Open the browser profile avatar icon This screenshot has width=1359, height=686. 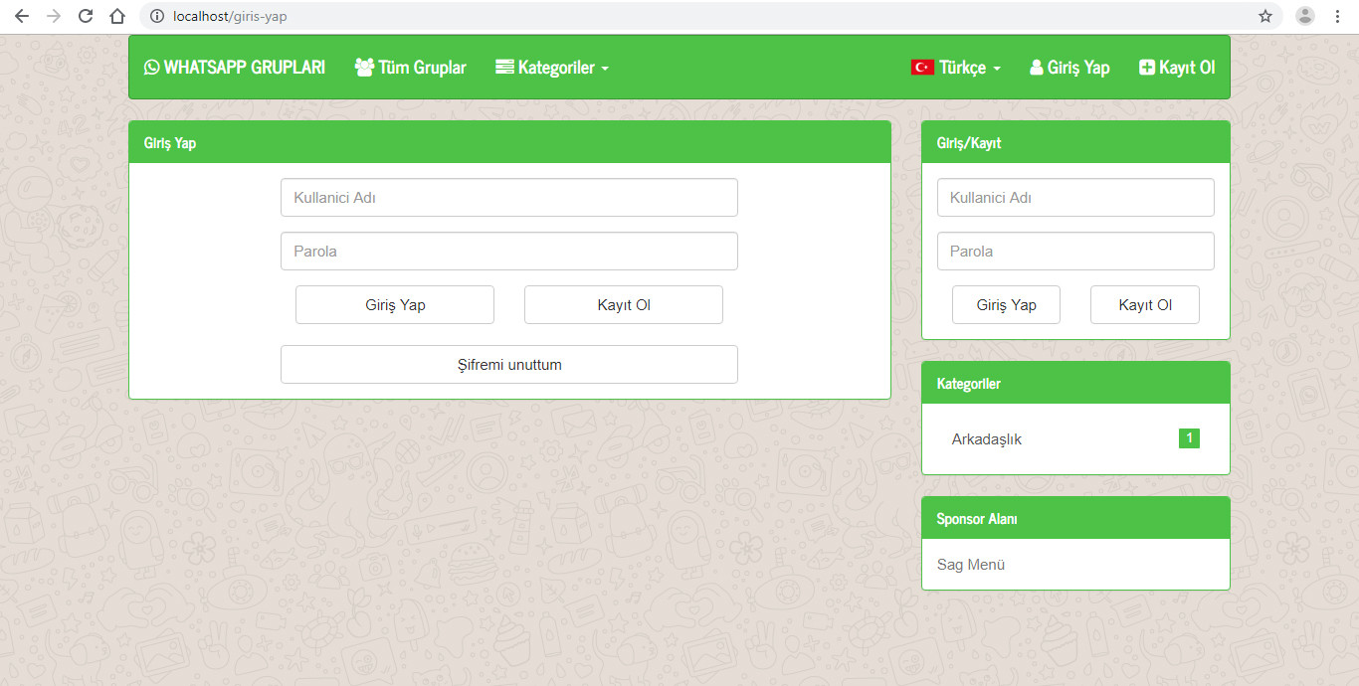[1305, 16]
